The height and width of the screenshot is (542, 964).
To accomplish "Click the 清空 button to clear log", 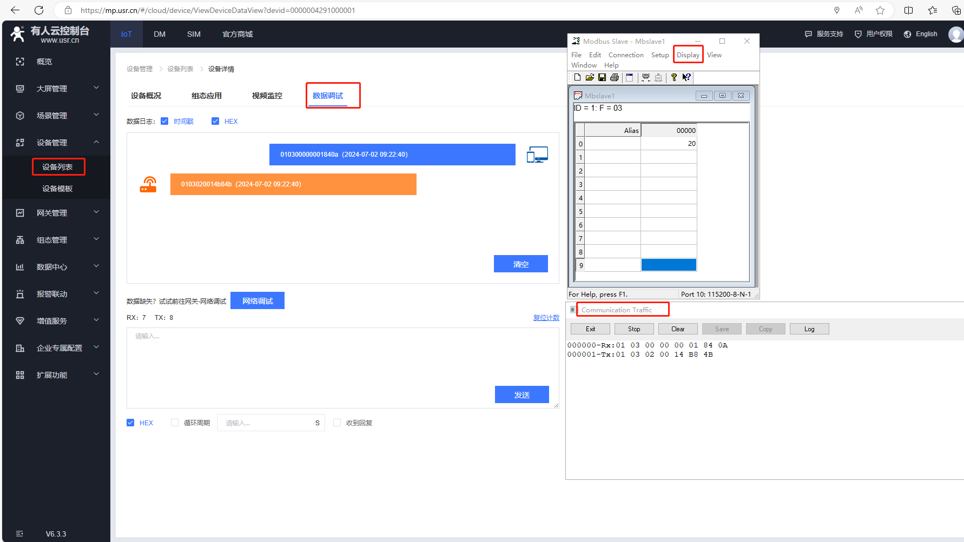I will pyautogui.click(x=520, y=264).
